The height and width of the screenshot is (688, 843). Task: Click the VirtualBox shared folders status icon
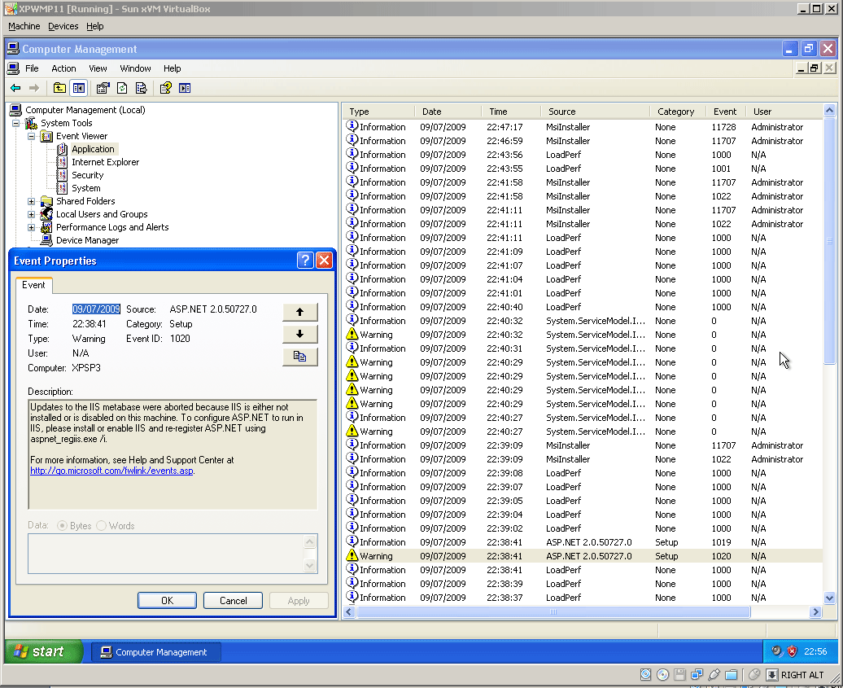pyautogui.click(x=732, y=674)
